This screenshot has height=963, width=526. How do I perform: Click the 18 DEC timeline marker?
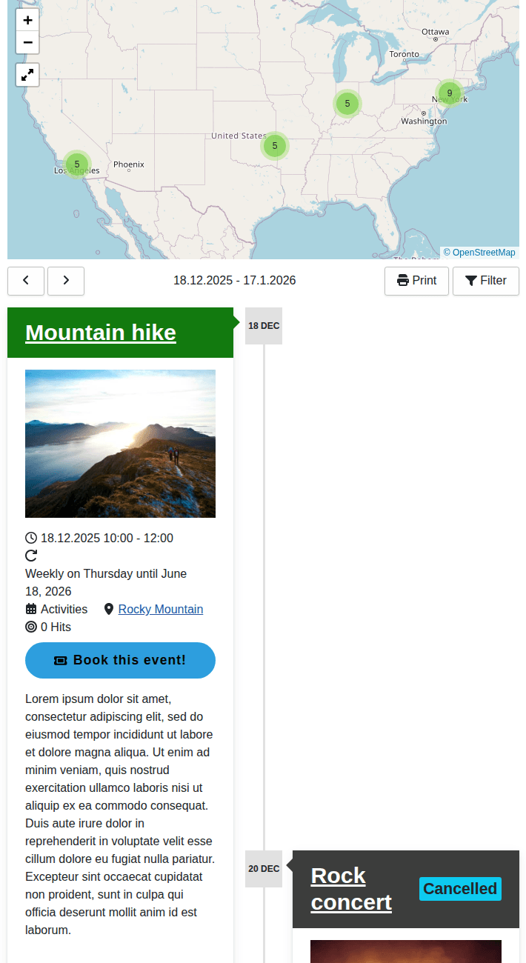264,326
